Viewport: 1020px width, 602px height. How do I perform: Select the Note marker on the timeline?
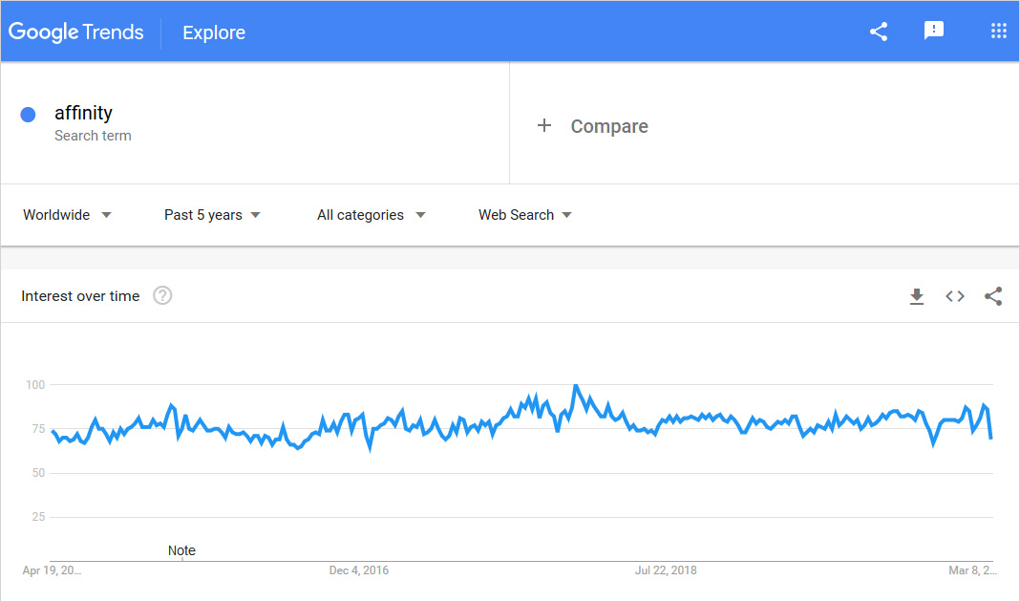[x=181, y=551]
